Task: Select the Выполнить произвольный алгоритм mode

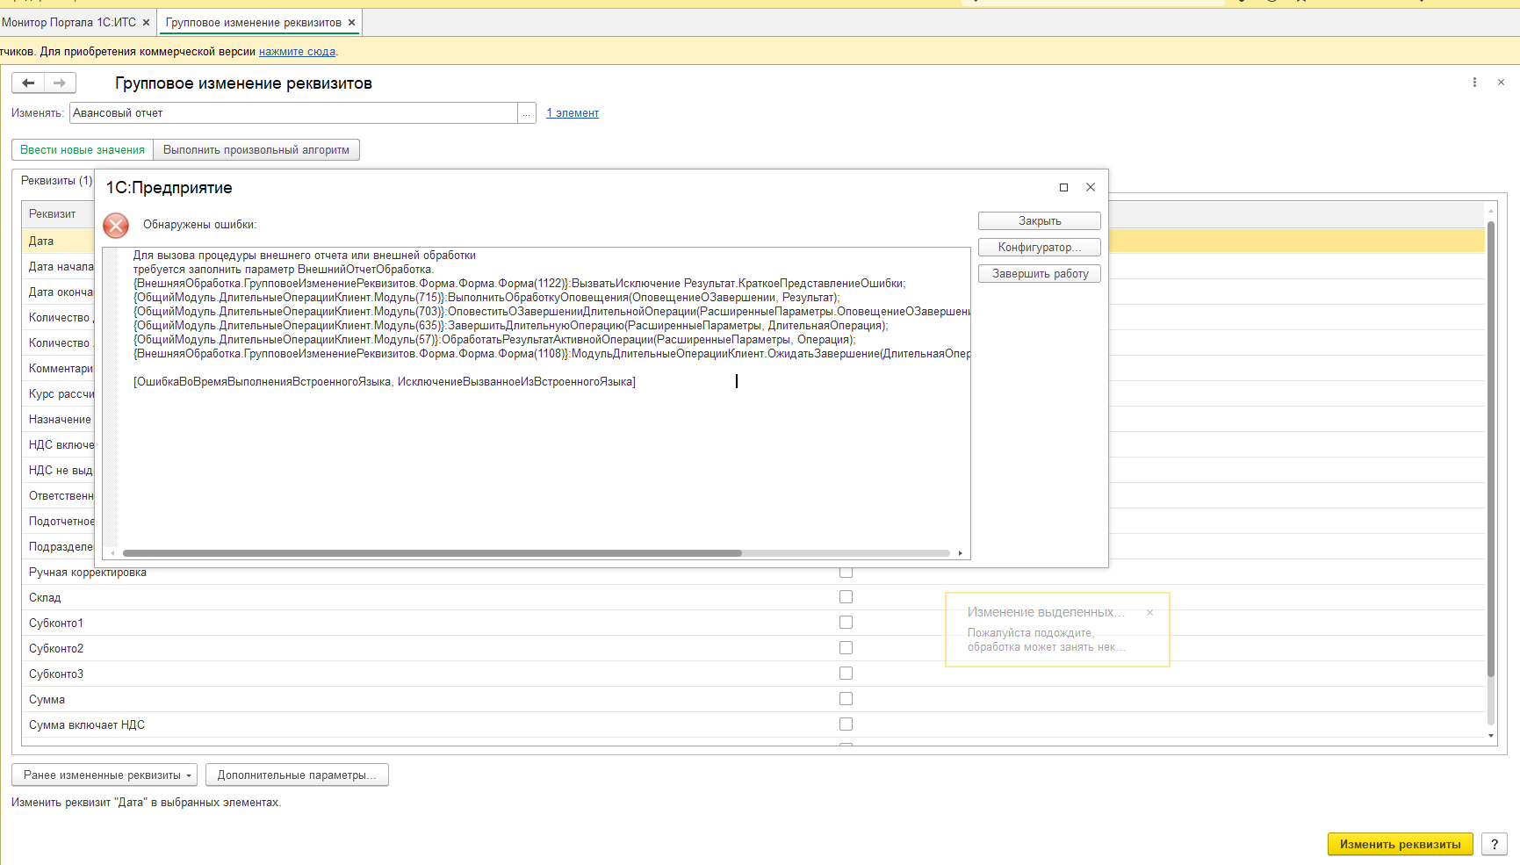Action: point(256,150)
